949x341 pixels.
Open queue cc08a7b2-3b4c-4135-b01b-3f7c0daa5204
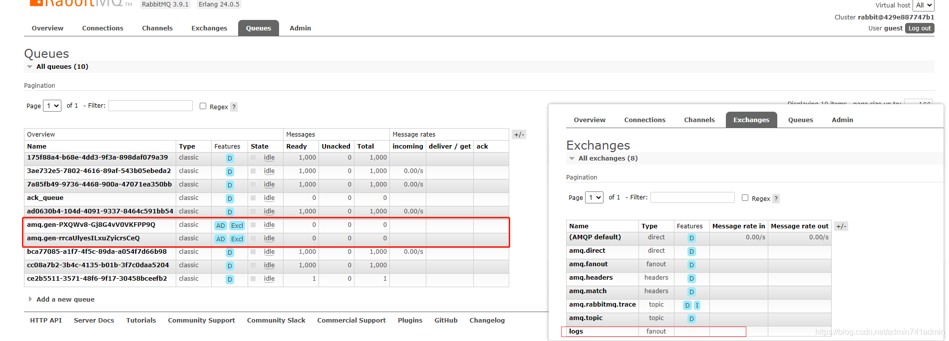pyautogui.click(x=98, y=265)
